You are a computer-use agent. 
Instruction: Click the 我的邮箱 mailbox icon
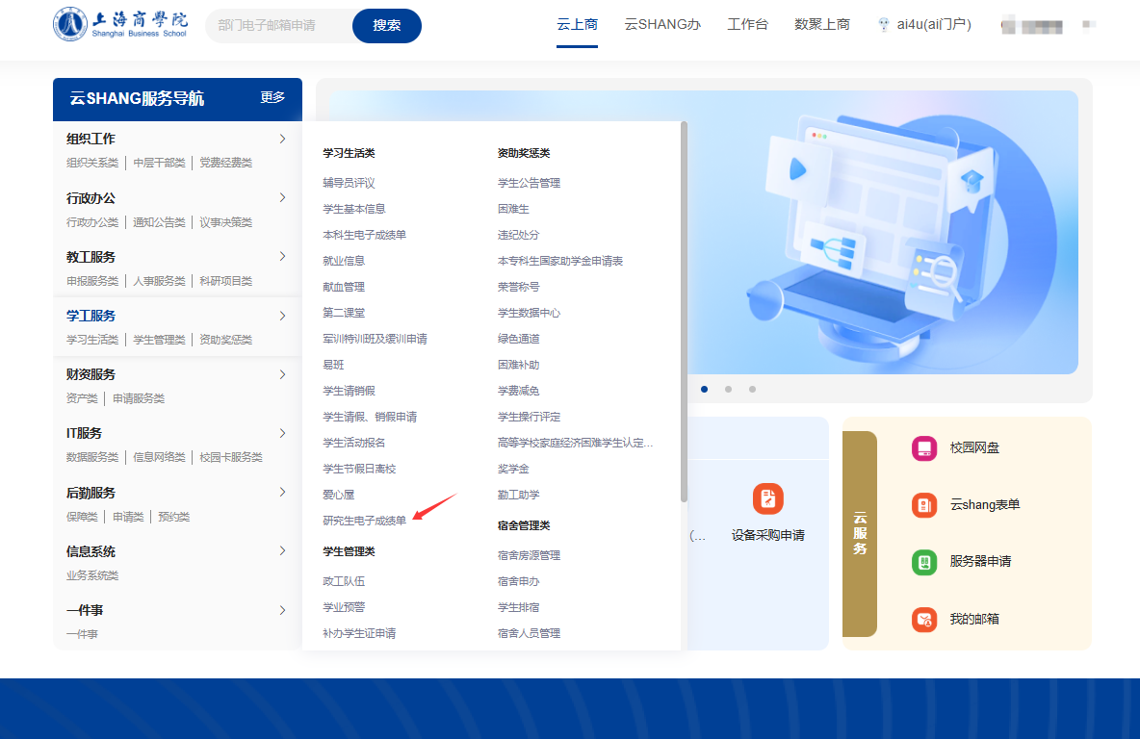point(923,619)
